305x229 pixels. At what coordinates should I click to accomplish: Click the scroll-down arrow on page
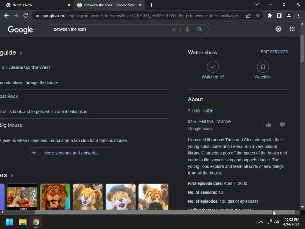[x=302, y=207]
